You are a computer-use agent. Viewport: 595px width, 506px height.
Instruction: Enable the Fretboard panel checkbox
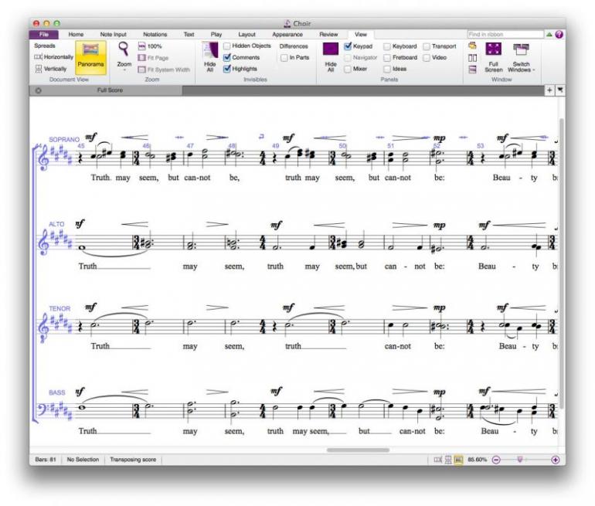(x=386, y=58)
